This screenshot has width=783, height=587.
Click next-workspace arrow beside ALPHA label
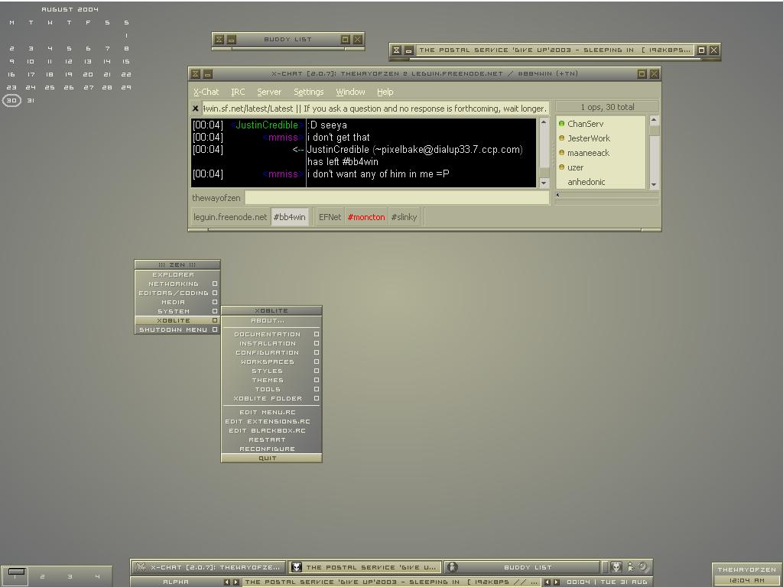coord(236,582)
